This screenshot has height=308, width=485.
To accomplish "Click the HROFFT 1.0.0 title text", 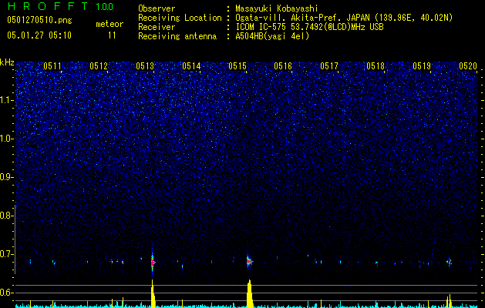I will click(60, 6).
